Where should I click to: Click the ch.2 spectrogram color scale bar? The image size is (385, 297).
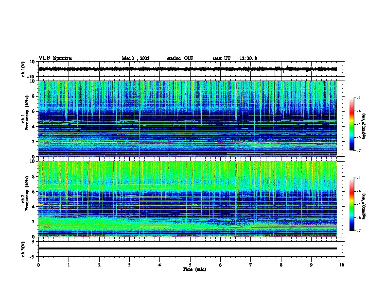pos(351,204)
